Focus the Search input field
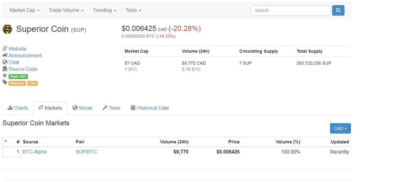This screenshot has height=182, width=403. pyautogui.click(x=291, y=10)
